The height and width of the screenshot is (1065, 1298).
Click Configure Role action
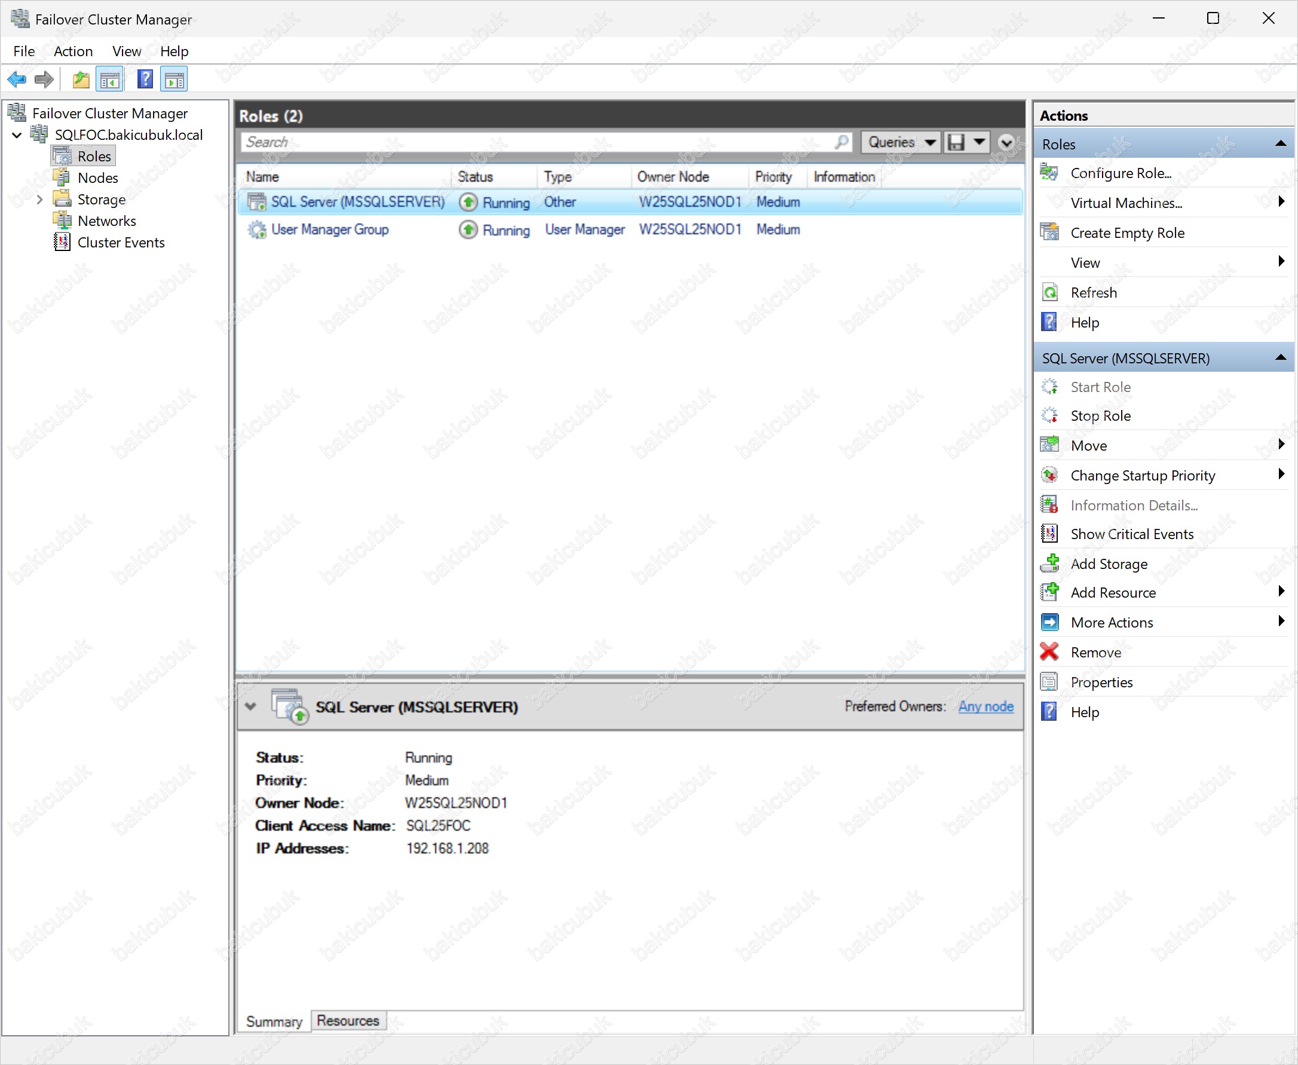[x=1120, y=173]
